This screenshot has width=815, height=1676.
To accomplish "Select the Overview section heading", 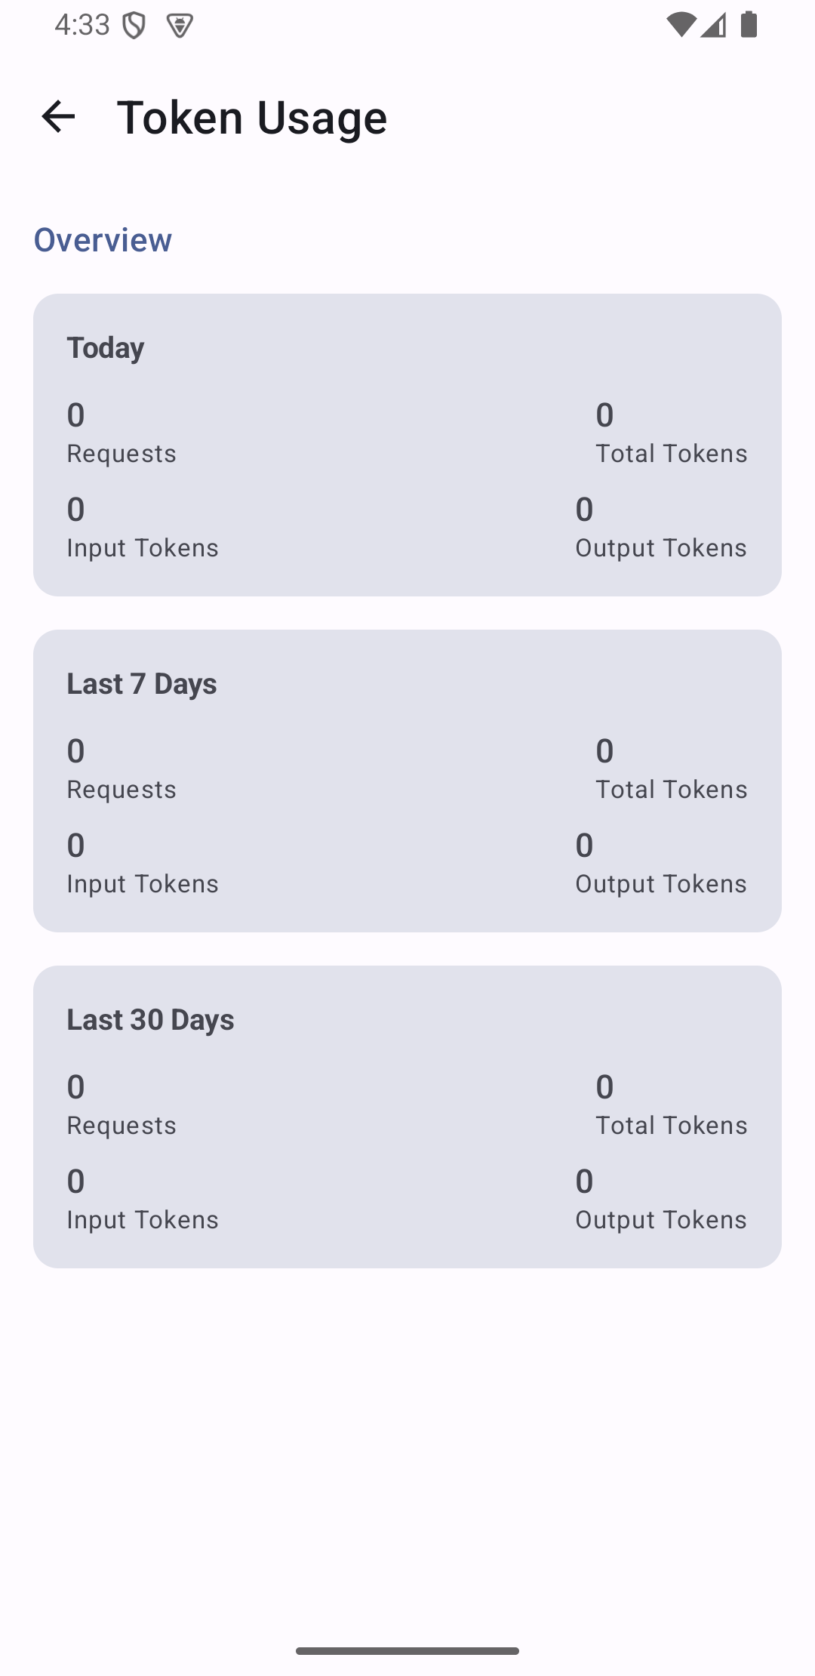I will tap(103, 240).
